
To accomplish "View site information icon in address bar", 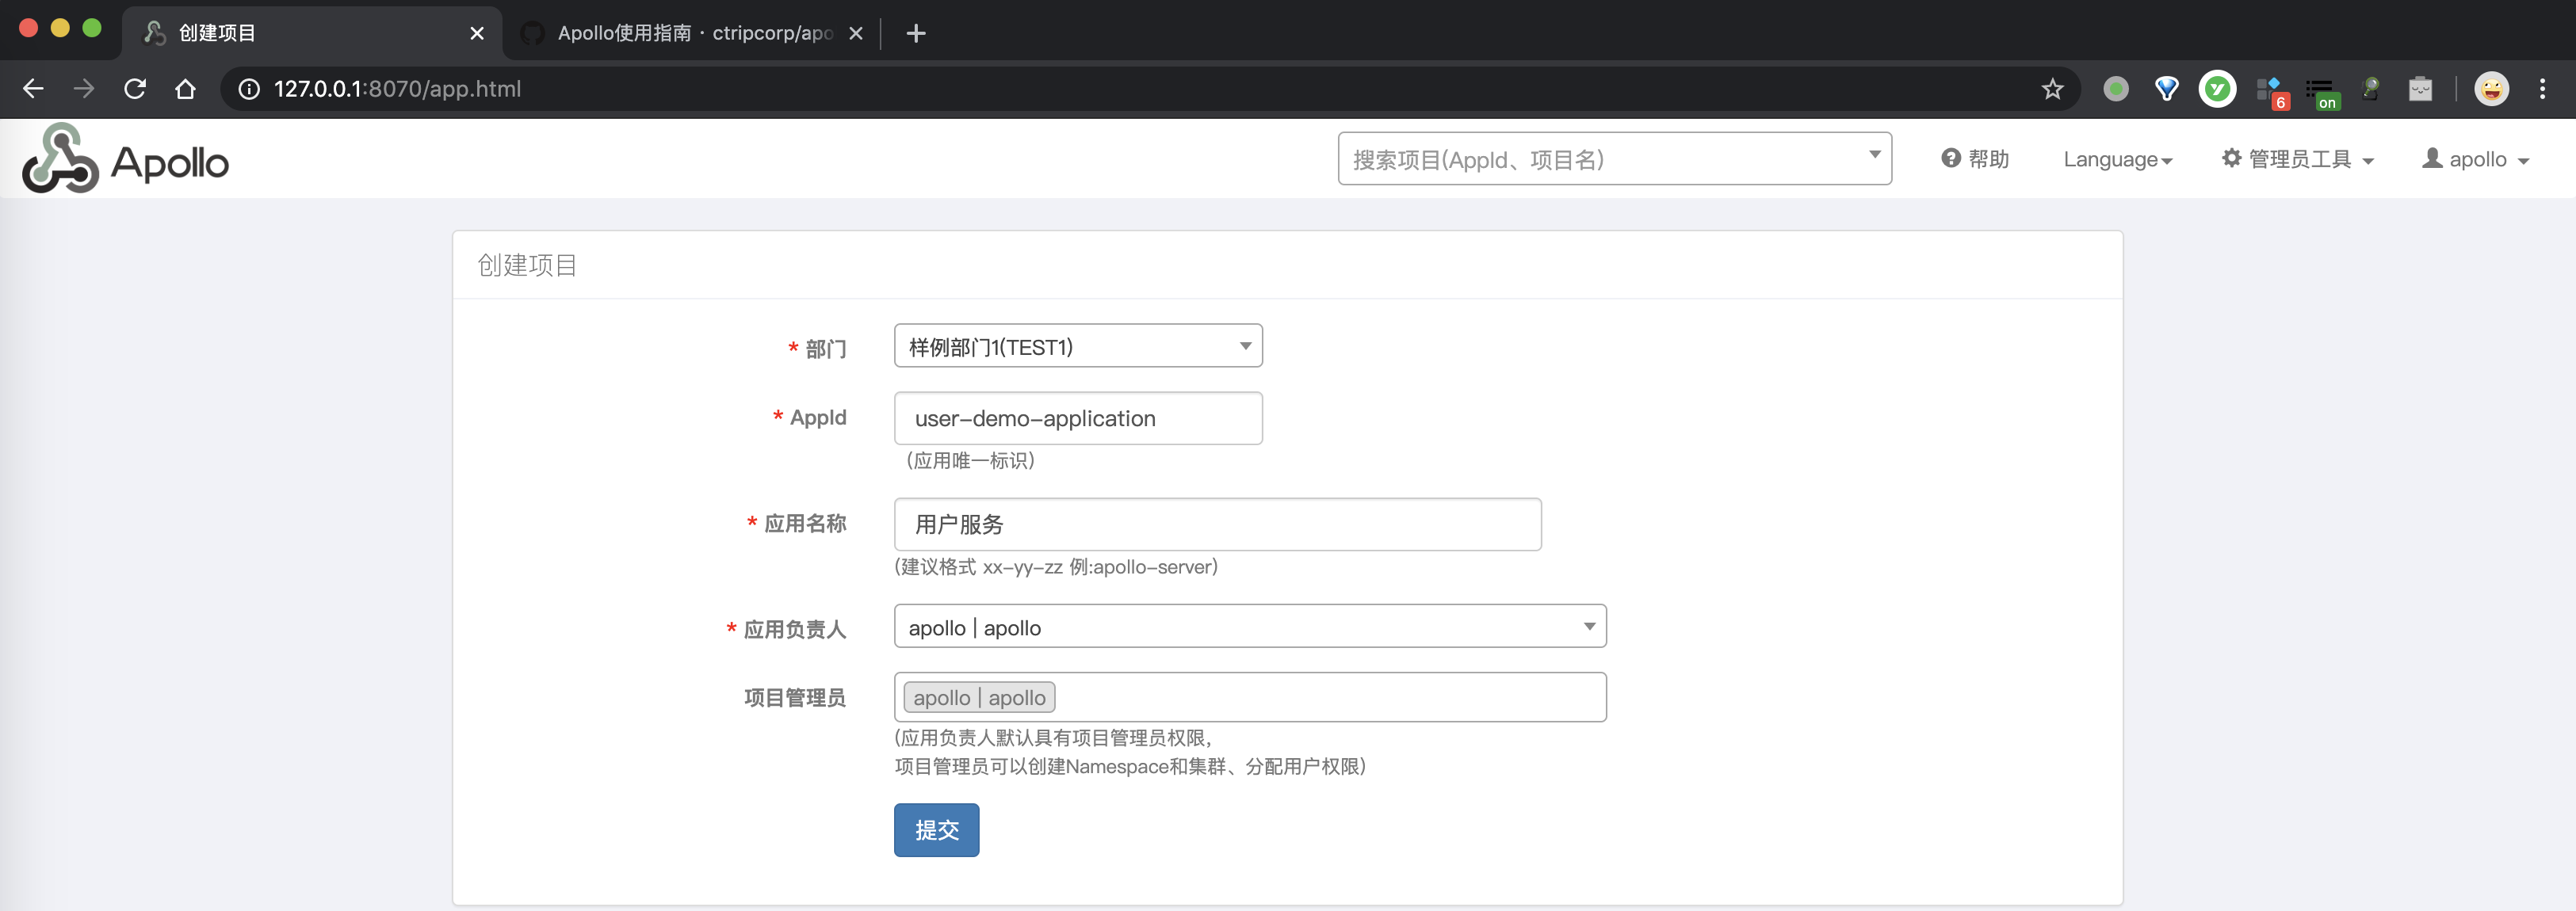I will point(249,89).
